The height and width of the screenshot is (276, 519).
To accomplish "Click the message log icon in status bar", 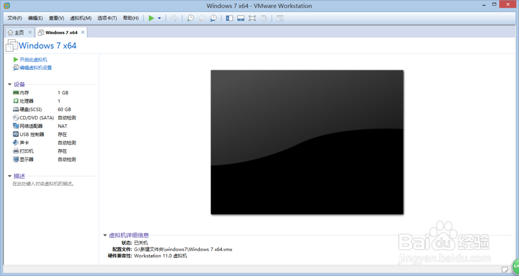I will tap(505, 269).
